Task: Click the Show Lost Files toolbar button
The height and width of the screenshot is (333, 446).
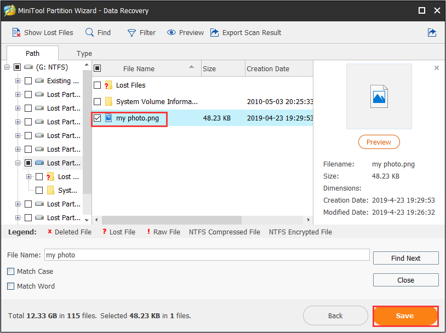Action: [42, 33]
